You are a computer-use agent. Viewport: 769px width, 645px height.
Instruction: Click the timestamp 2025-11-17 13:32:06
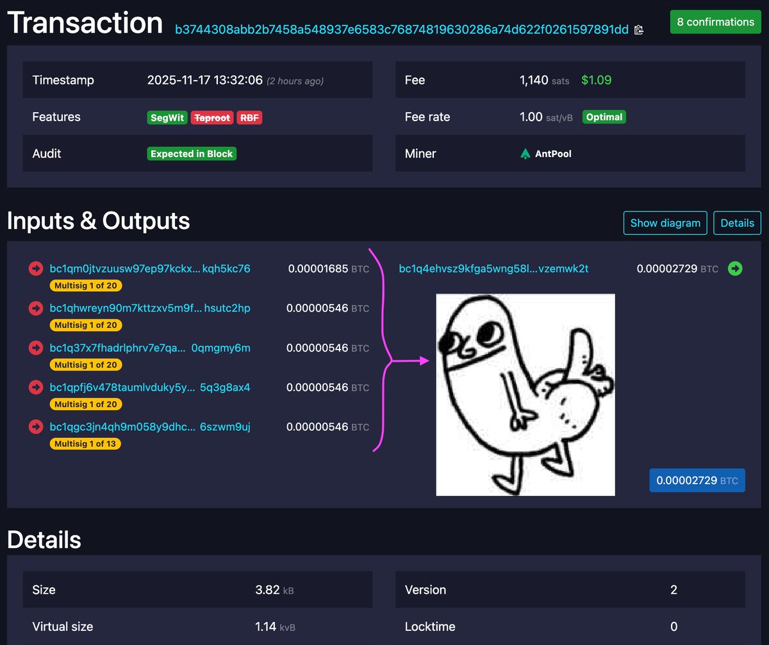pyautogui.click(x=205, y=80)
